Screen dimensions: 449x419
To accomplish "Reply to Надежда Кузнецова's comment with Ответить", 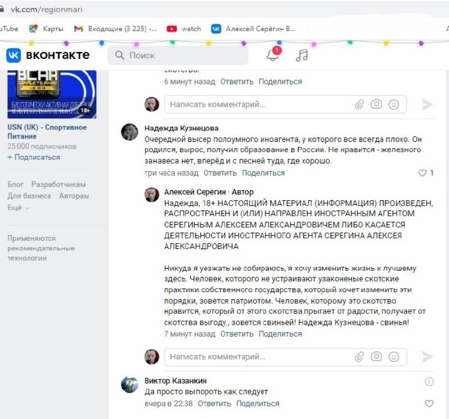I will [220, 173].
